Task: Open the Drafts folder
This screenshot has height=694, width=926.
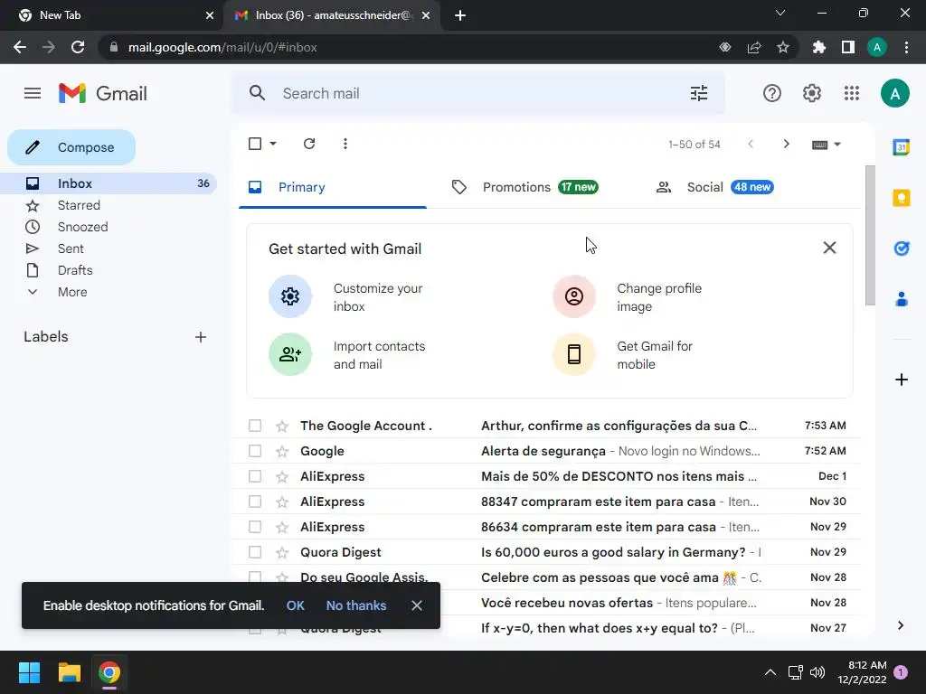Action: click(x=109, y=270)
